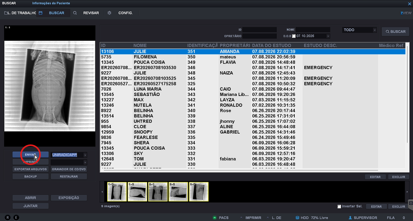Click the EXPOSIÇÃO button
The height and width of the screenshot is (221, 413).
tap(69, 198)
